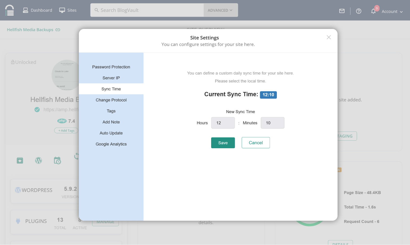410x245 pixels.
Task: Click the Hellfish Media Backups link
Action: [30, 30]
